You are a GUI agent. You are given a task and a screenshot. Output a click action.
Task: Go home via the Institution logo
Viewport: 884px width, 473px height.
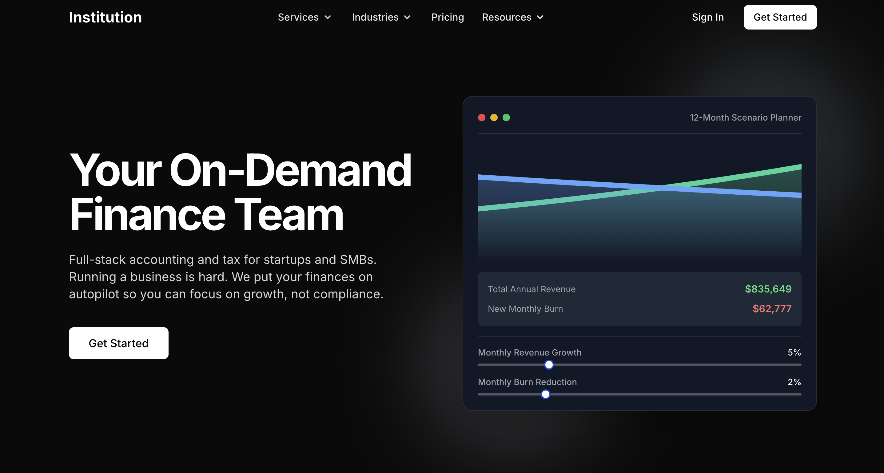(106, 17)
